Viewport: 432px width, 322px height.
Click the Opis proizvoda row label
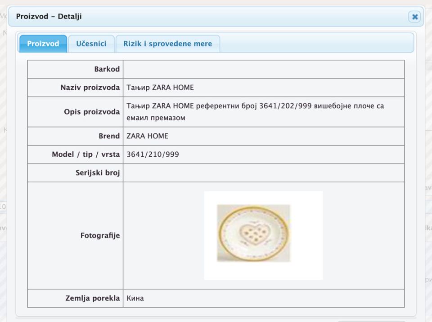point(92,112)
